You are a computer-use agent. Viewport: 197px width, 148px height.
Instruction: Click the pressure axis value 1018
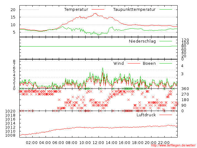[x=10, y=115]
